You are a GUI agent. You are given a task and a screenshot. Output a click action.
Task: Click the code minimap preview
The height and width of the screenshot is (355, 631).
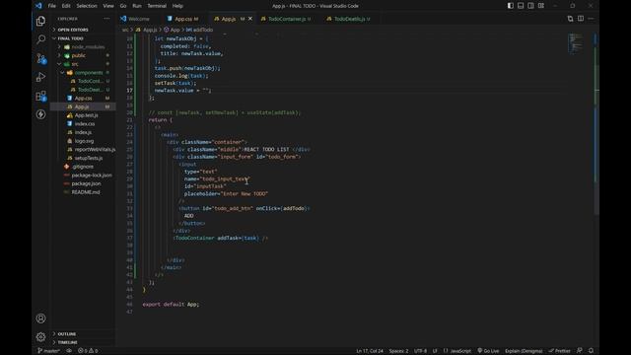click(576, 43)
